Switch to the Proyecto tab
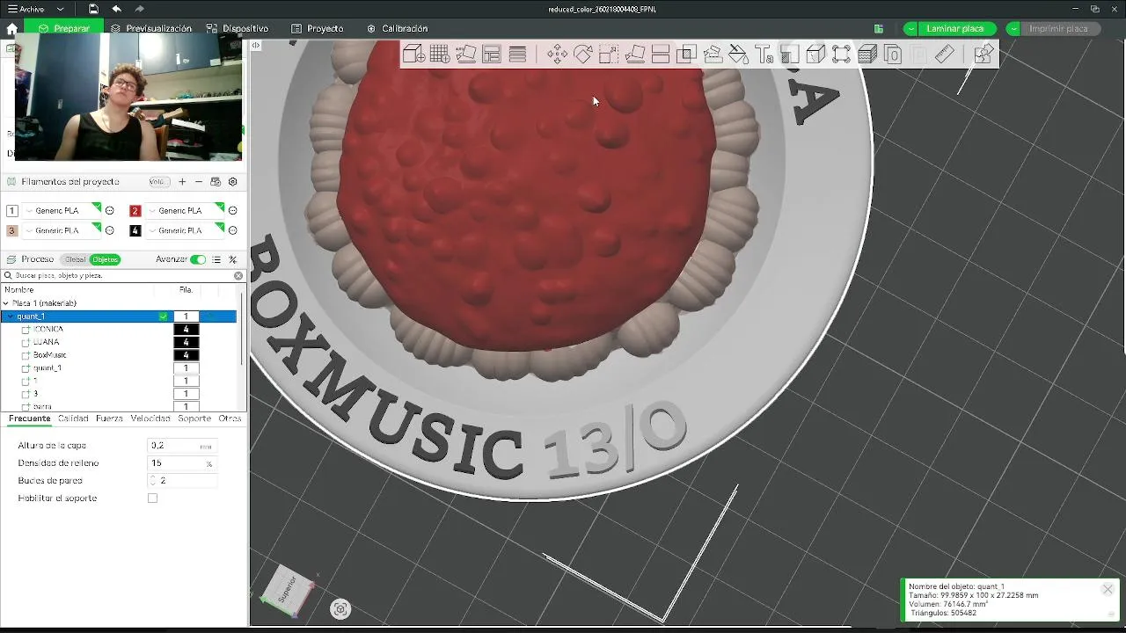The height and width of the screenshot is (633, 1126). click(x=318, y=28)
